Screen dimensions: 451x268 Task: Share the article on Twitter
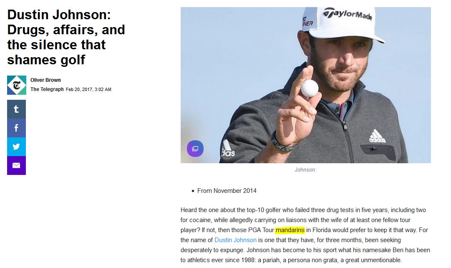coord(16,147)
